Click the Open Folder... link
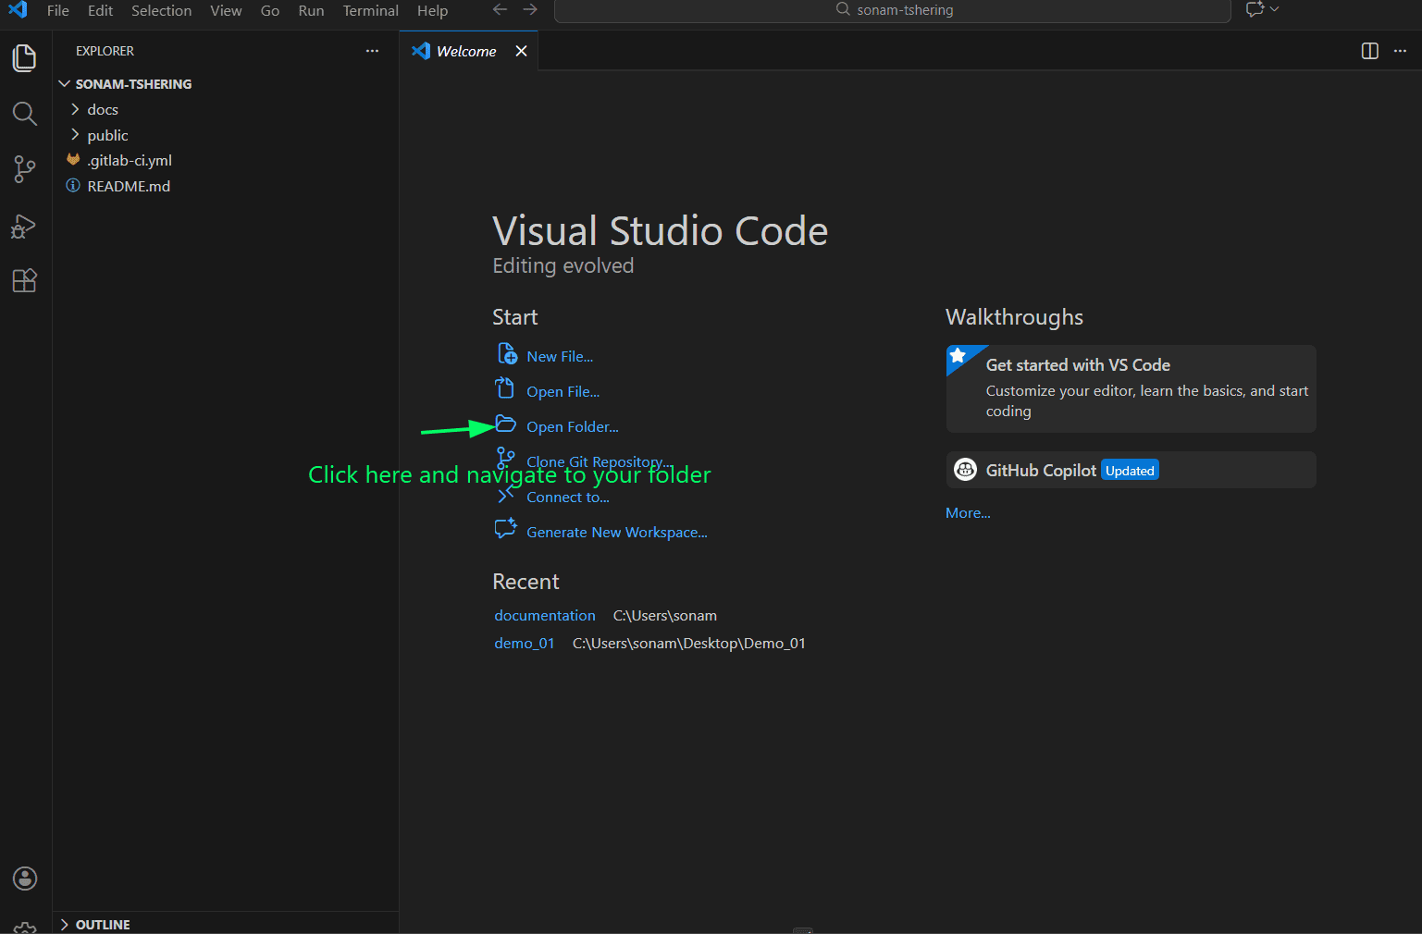Screen dimensions: 1422x934 (572, 427)
